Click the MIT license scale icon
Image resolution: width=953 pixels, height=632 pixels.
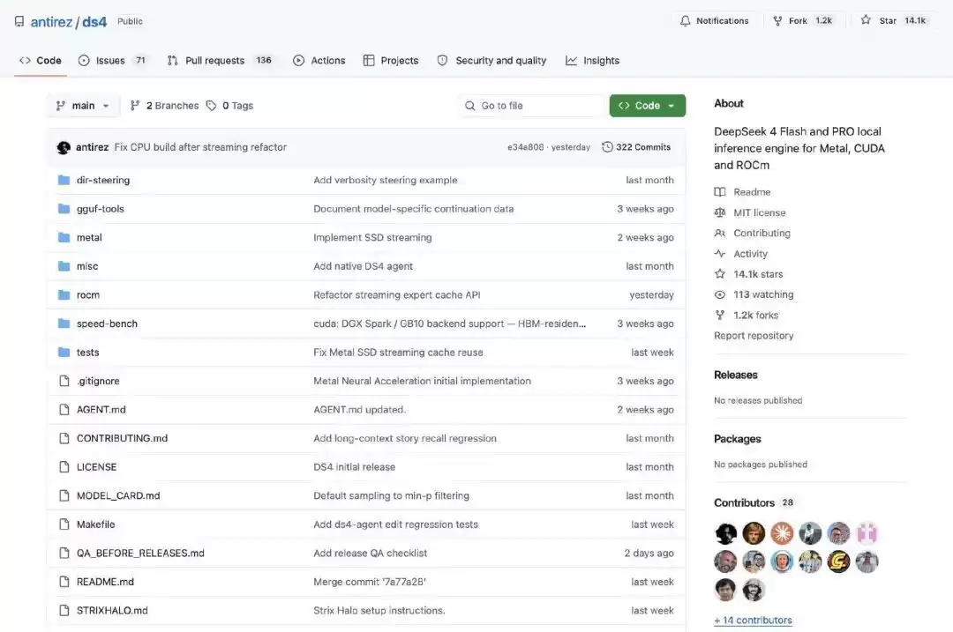click(720, 212)
